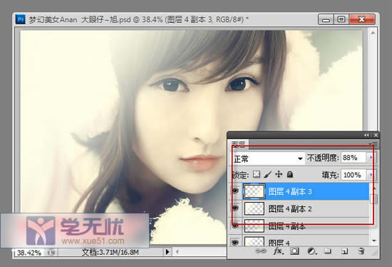Close the 梦幻美女Anan document window
The height and width of the screenshot is (267, 392).
362,19
